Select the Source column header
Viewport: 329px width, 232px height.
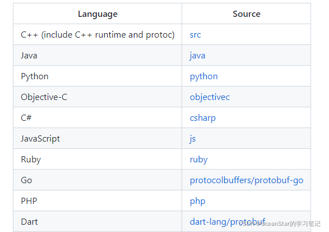click(x=247, y=13)
